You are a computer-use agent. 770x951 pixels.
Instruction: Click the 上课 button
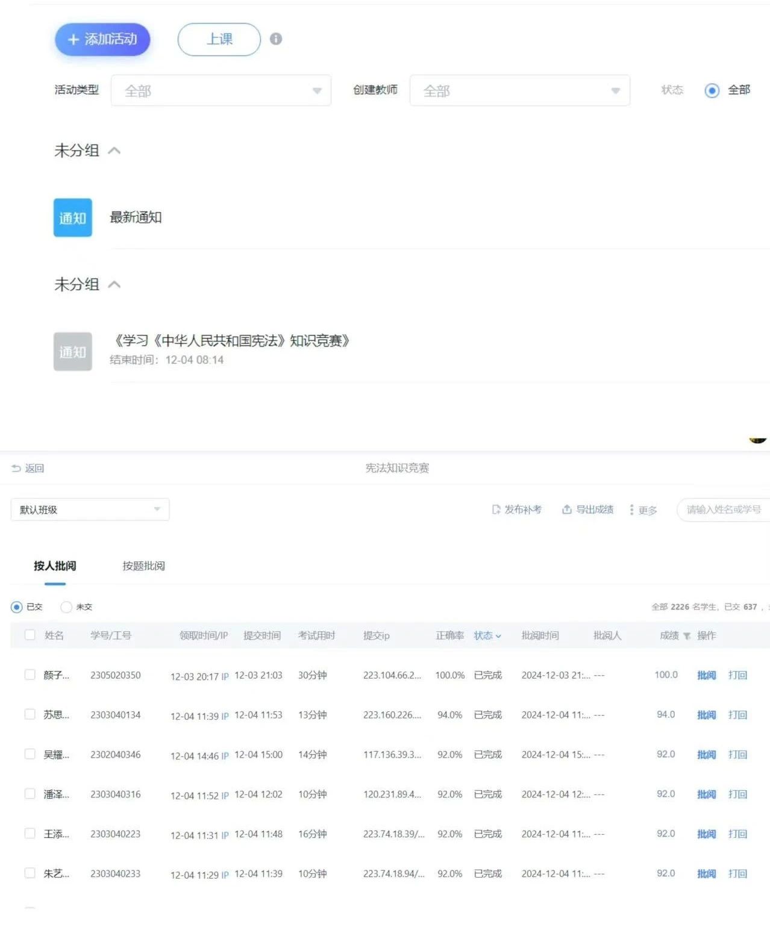219,40
